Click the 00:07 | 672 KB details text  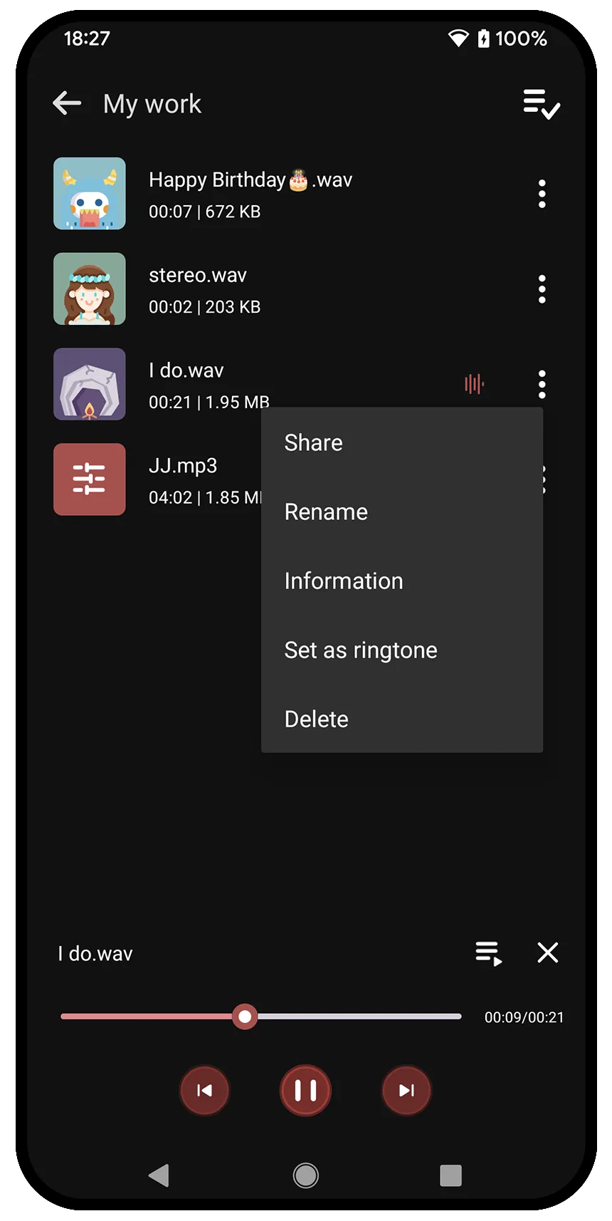pos(205,212)
